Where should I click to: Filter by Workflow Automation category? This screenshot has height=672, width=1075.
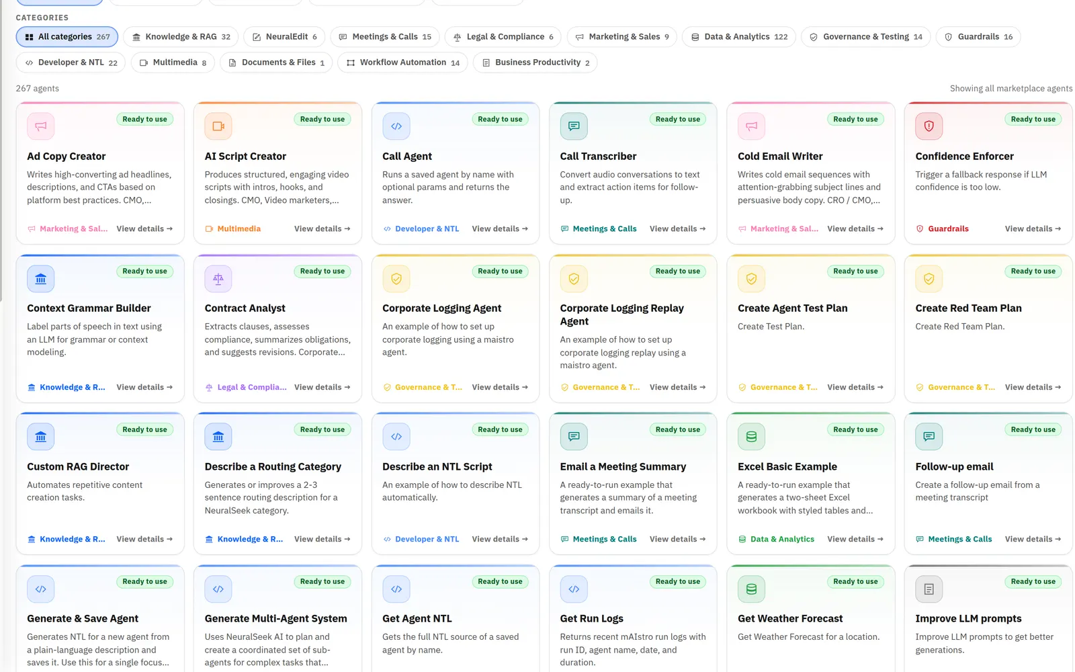[x=402, y=62]
